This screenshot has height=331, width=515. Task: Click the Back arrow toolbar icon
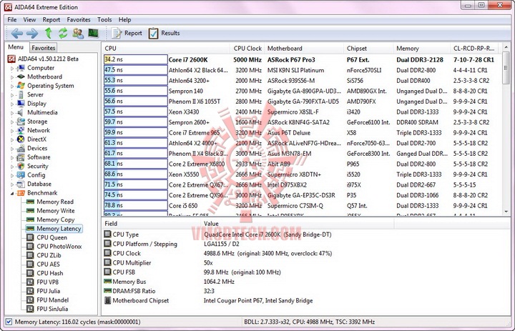pos(16,33)
